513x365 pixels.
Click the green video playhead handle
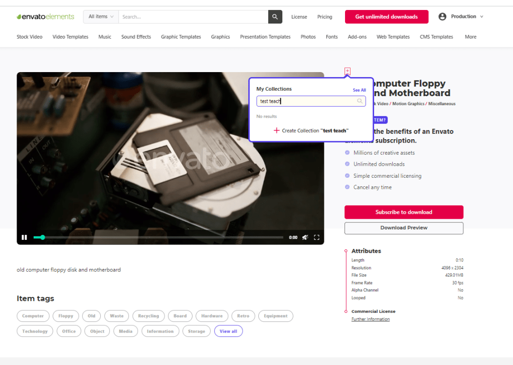(43, 237)
